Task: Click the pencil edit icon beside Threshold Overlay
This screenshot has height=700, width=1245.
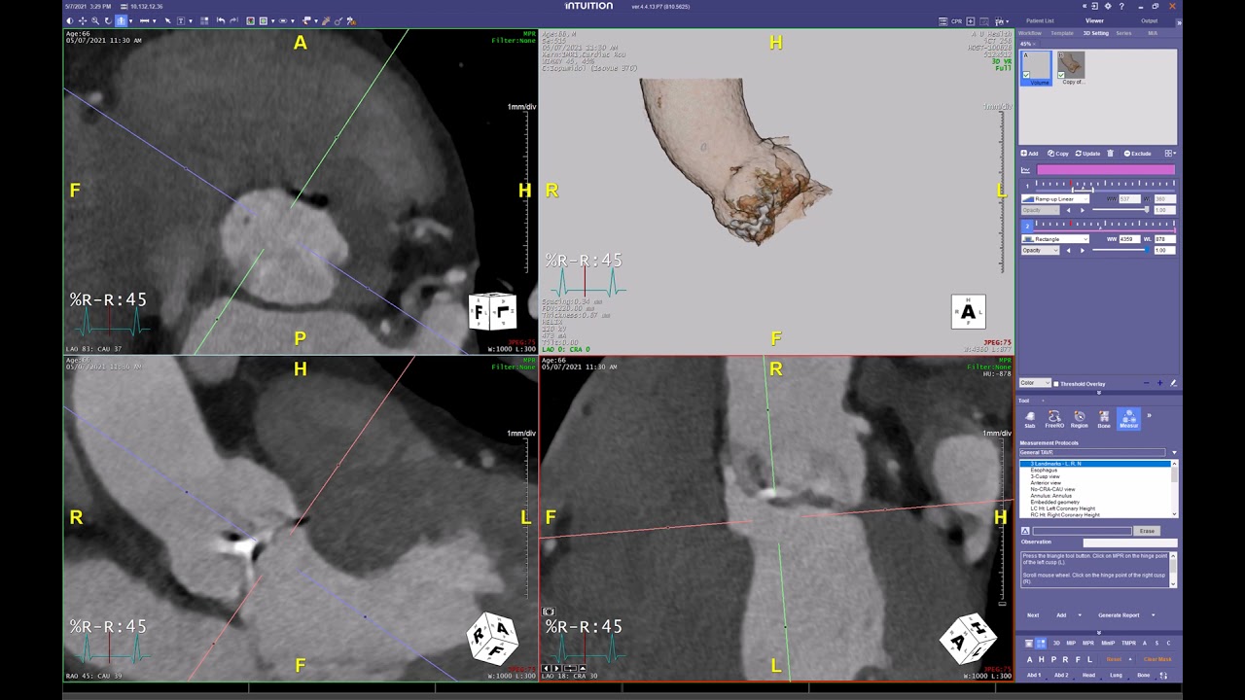Action: click(1172, 383)
